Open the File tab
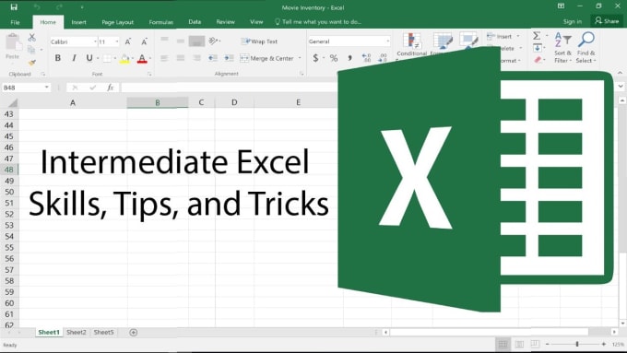This screenshot has width=627, height=353. click(x=15, y=22)
